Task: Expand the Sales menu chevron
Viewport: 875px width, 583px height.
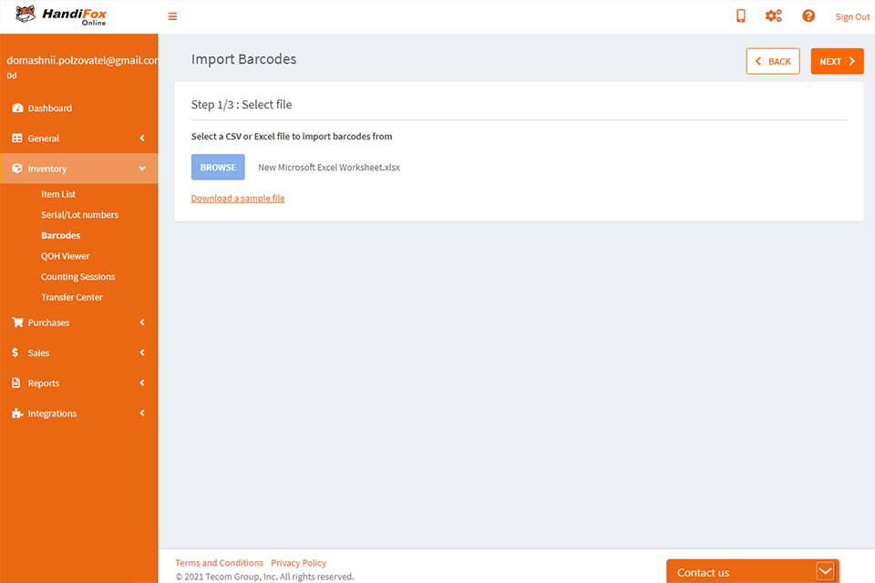Action: 142,352
